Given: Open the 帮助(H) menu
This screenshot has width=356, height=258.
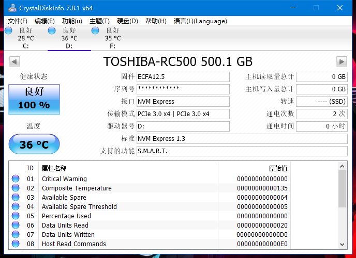Looking at the screenshot, I should 156,21.
